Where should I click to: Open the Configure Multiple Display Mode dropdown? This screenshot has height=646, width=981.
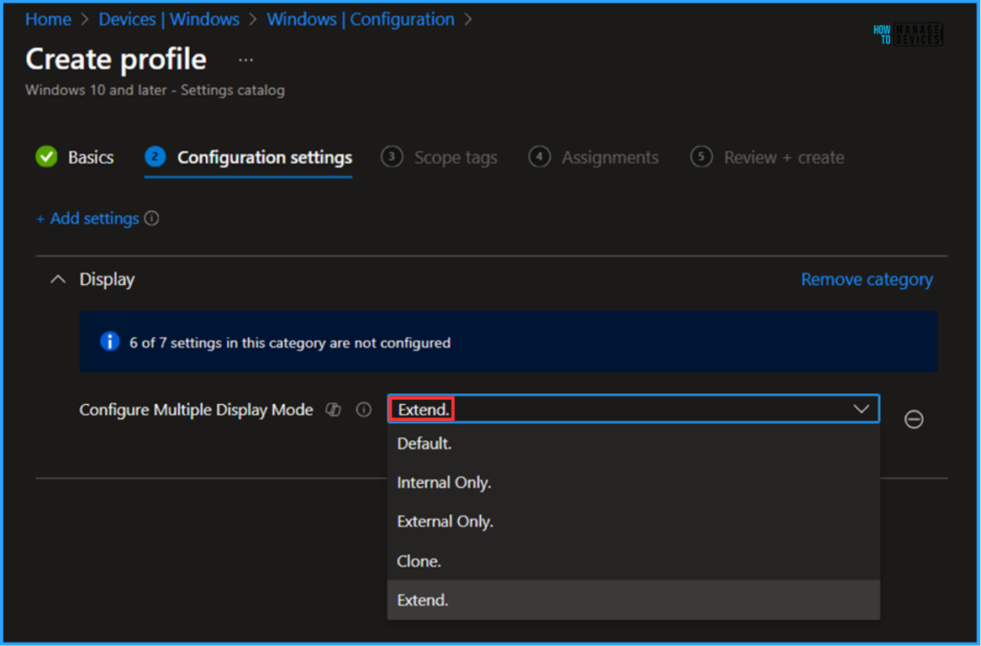click(633, 410)
